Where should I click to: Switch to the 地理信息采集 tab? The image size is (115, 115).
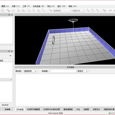(x=109, y=109)
